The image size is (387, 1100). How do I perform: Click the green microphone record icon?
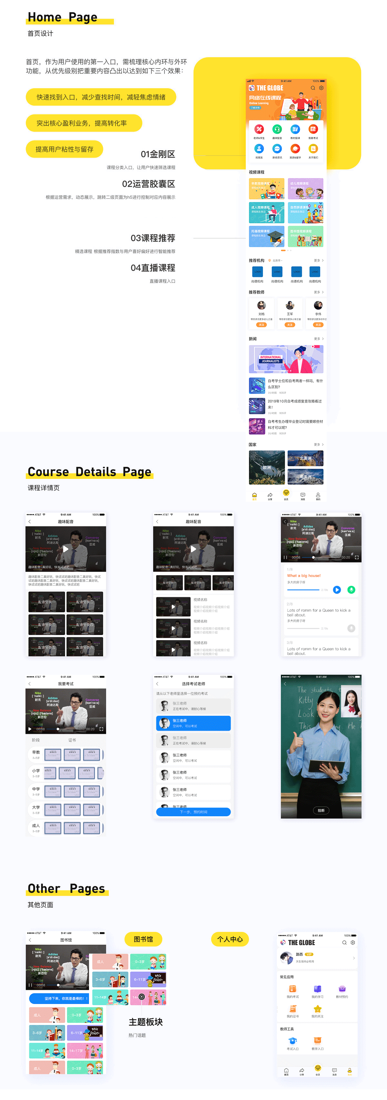click(351, 590)
